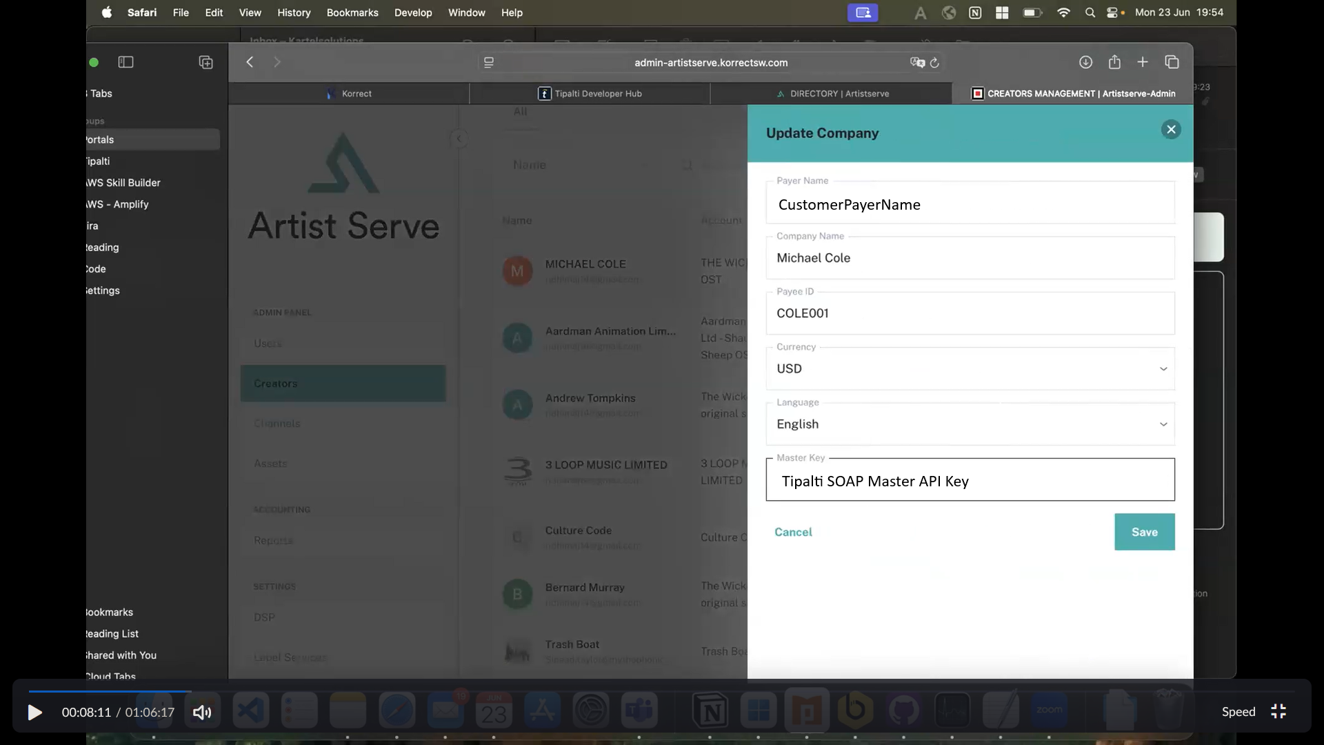Reload the page in Safari
The height and width of the screenshot is (745, 1324).
pyautogui.click(x=934, y=63)
